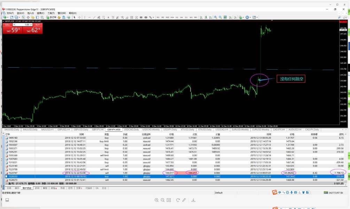This screenshot has width=350, height=209.
Task: Select order row 1495180
Action: (x=174, y=138)
